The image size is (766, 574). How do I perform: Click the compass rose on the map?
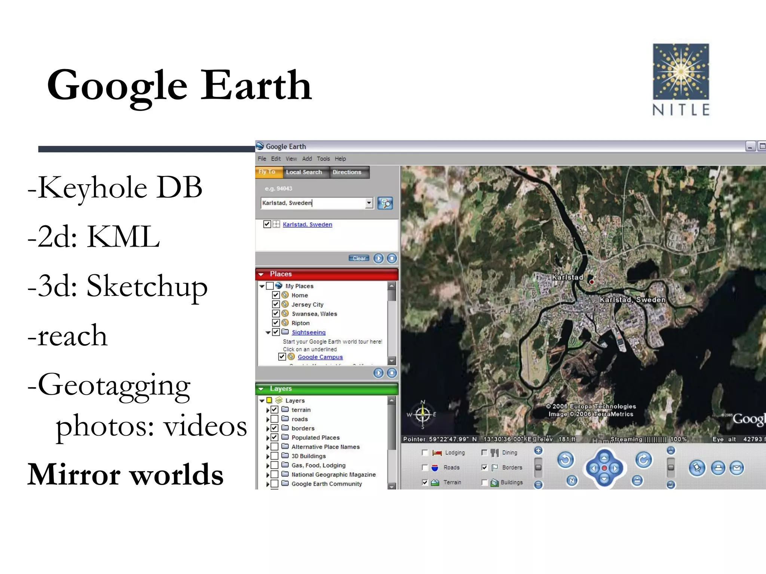(x=423, y=414)
